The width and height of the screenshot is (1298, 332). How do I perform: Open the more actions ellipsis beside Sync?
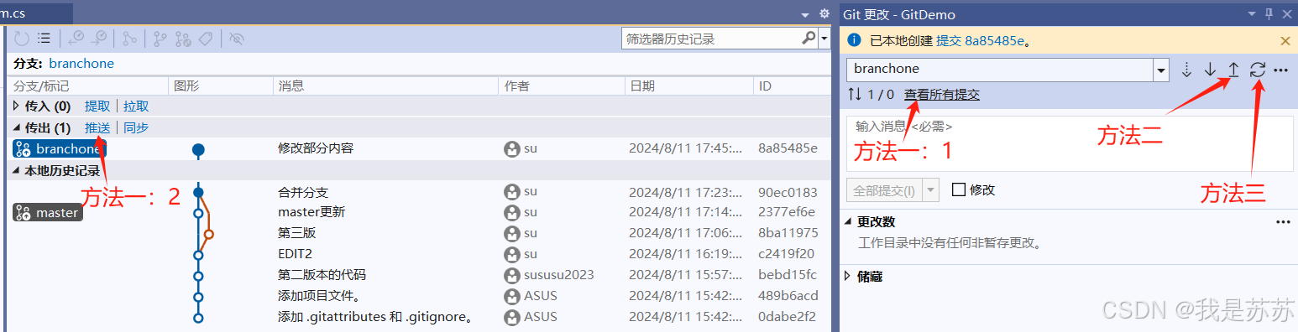click(x=1280, y=70)
